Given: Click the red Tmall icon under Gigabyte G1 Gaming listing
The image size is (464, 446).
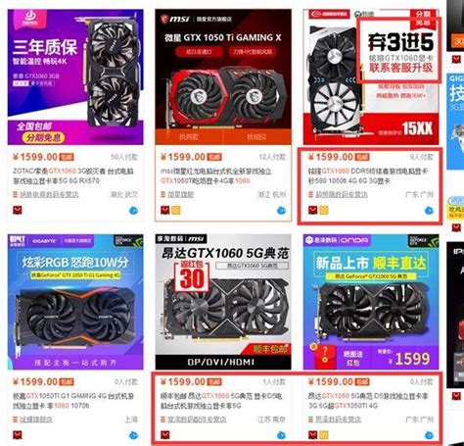Looking at the screenshot, I should tap(18, 435).
